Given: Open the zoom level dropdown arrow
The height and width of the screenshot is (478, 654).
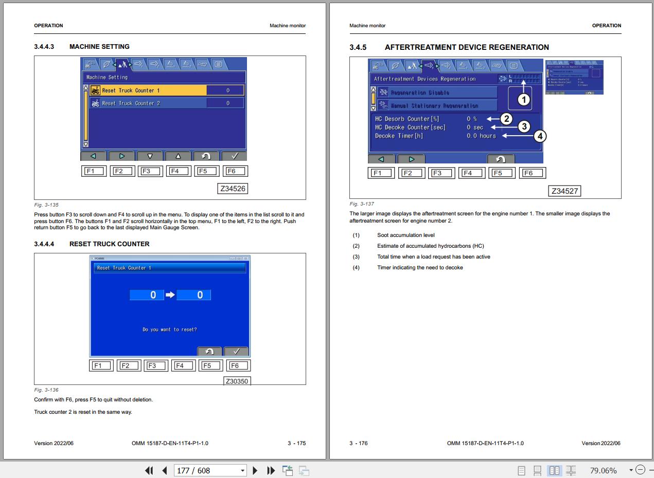Looking at the screenshot, I should coord(631,470).
